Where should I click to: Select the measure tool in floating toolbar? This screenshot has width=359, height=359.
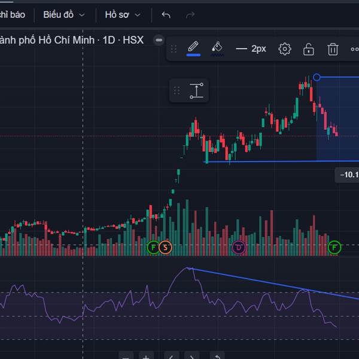pos(196,90)
